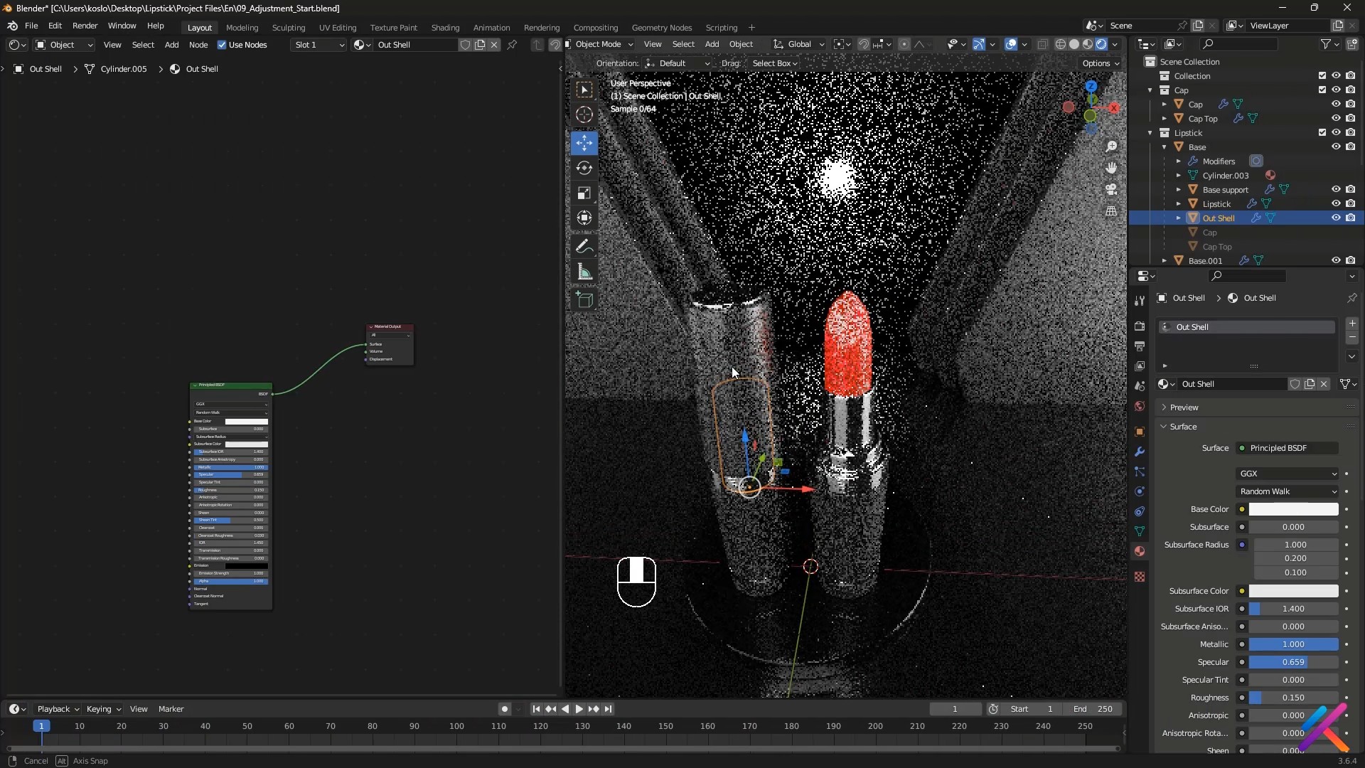Uncheck the Lipstick collection exclude checkbox
Viewport: 1365px width, 768px height.
click(1322, 133)
